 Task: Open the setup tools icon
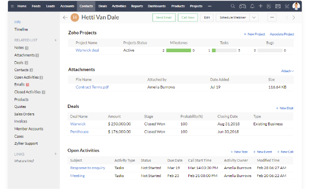click(x=287, y=6)
